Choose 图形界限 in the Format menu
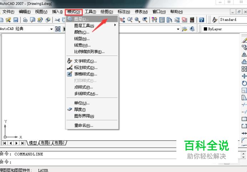The image size is (247, 172). coord(92,116)
